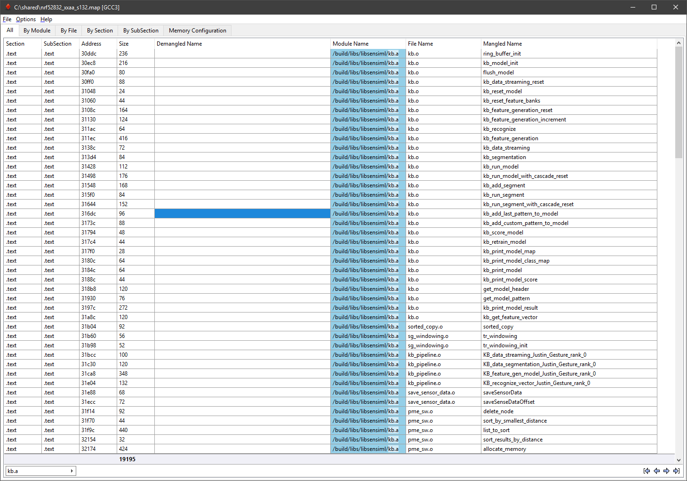
Task: Select kb_feature_generation_increment cell
Action: point(569,120)
